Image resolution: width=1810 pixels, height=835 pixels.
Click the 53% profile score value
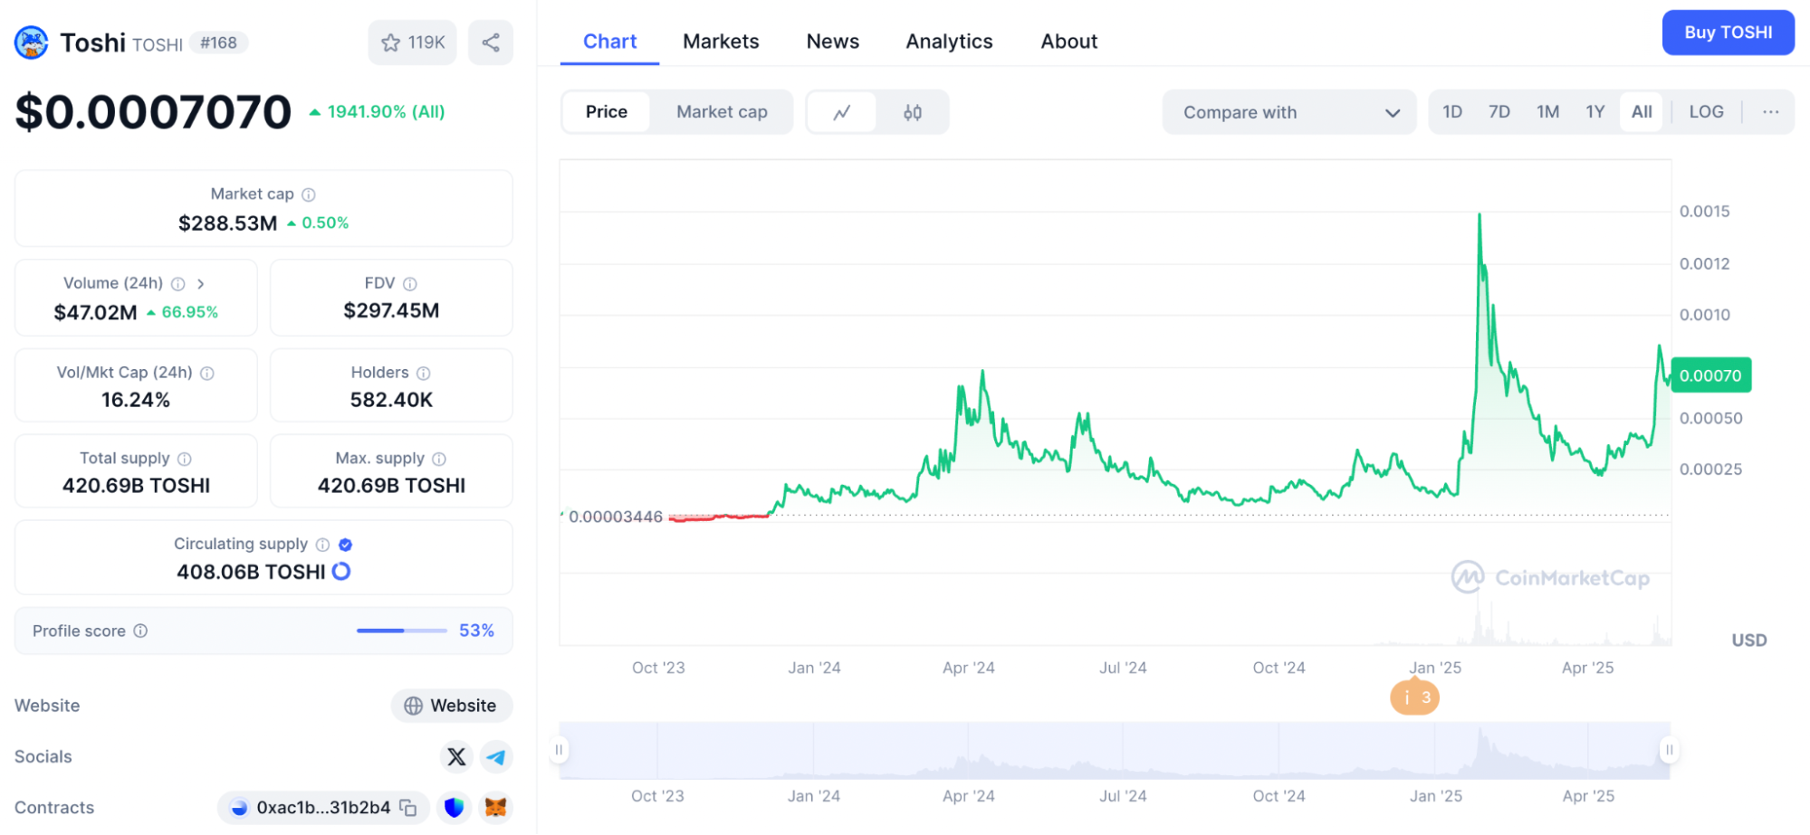coord(476,631)
